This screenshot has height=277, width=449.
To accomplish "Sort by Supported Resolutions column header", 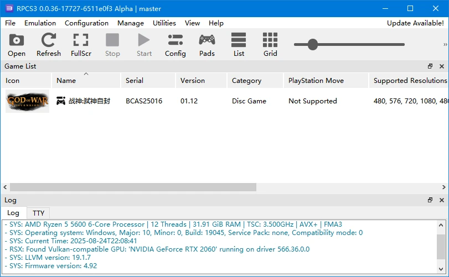I will pos(409,81).
